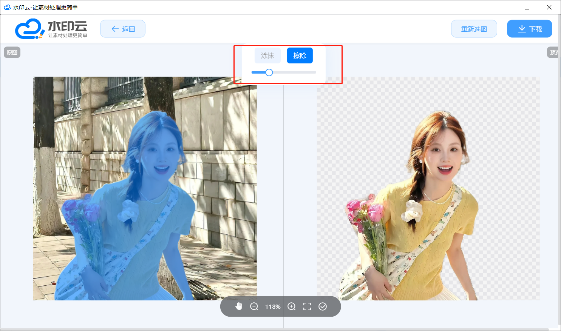Click the brush size slider handle

pos(269,72)
